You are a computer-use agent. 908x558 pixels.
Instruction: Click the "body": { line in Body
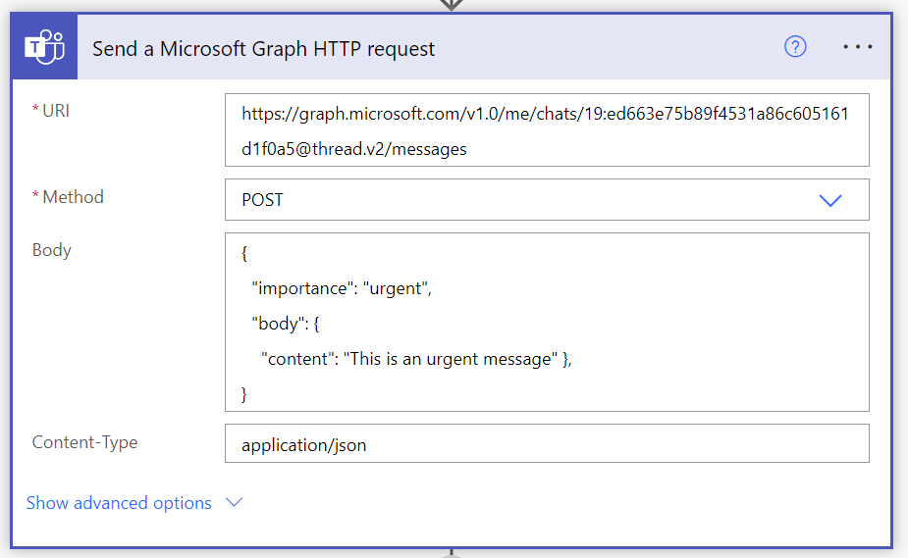pos(285,324)
